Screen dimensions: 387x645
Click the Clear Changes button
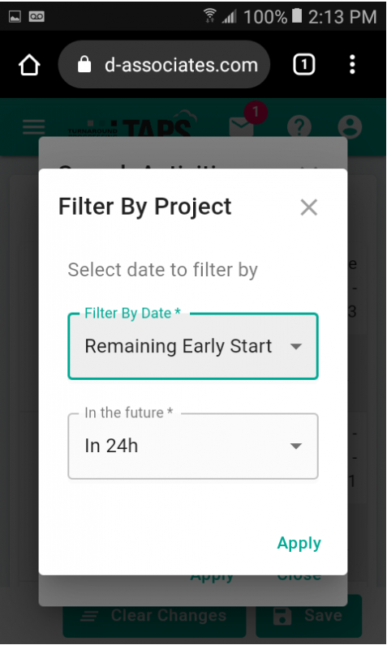pyautogui.click(x=154, y=616)
